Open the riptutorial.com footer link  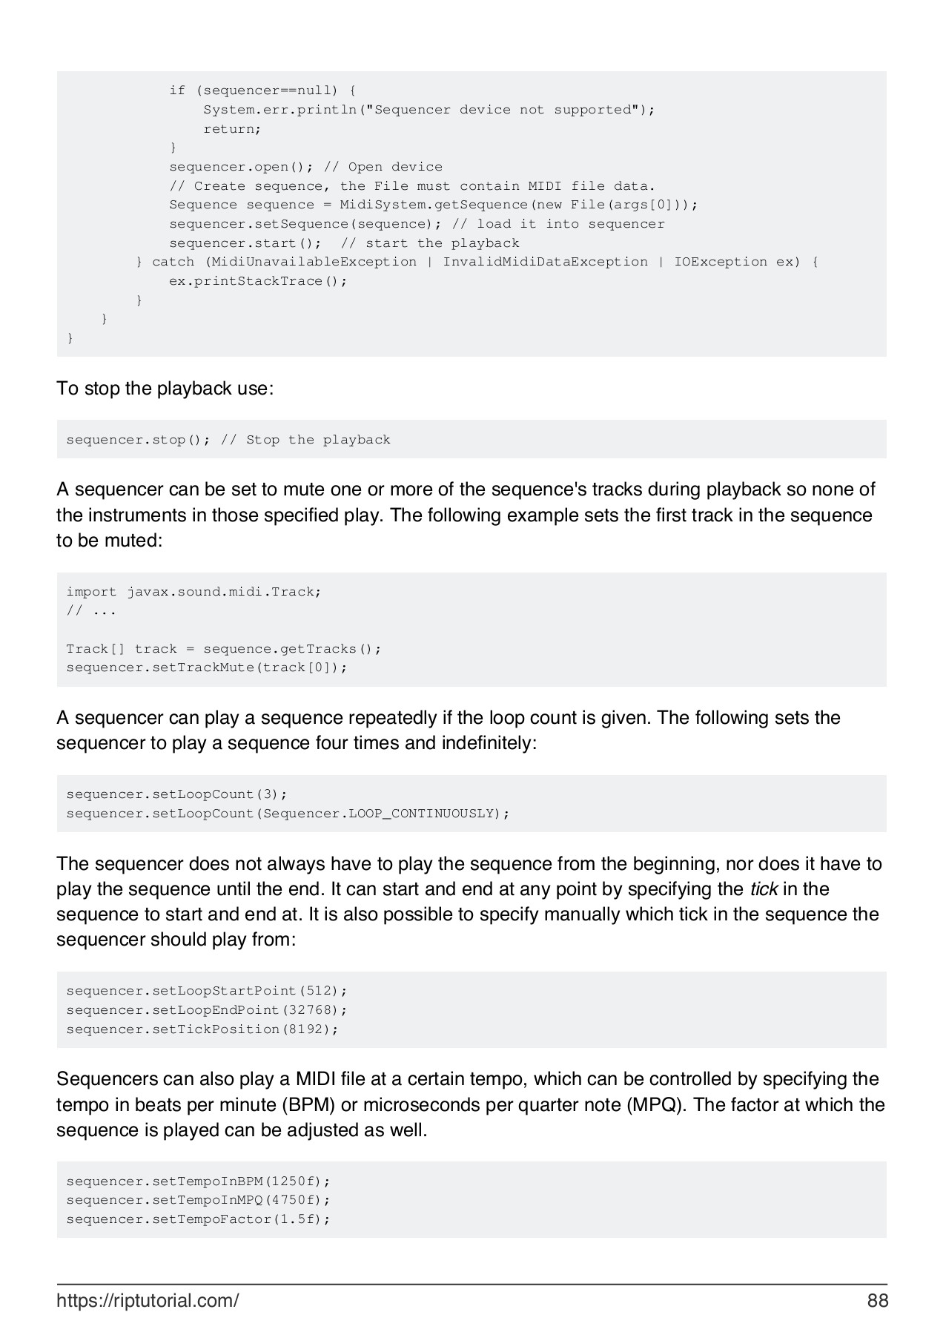click(148, 1300)
